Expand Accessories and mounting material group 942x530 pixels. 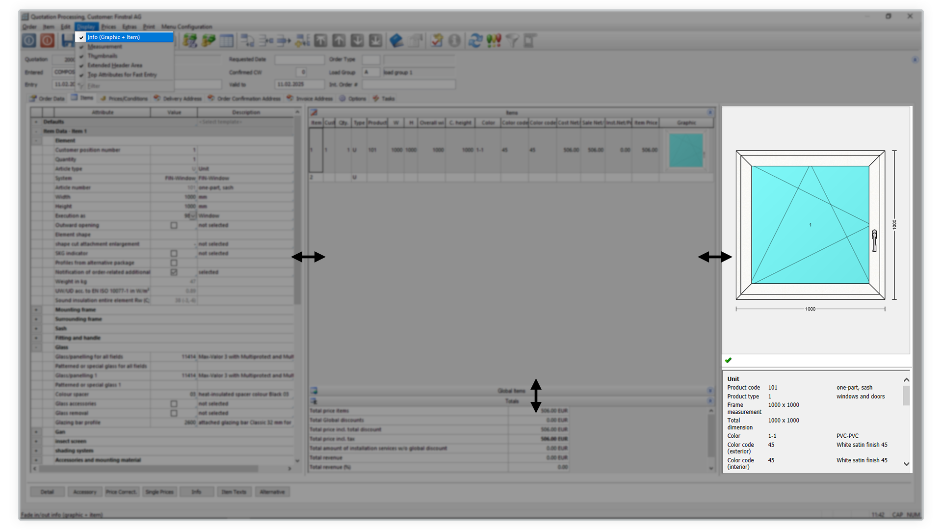[36, 460]
